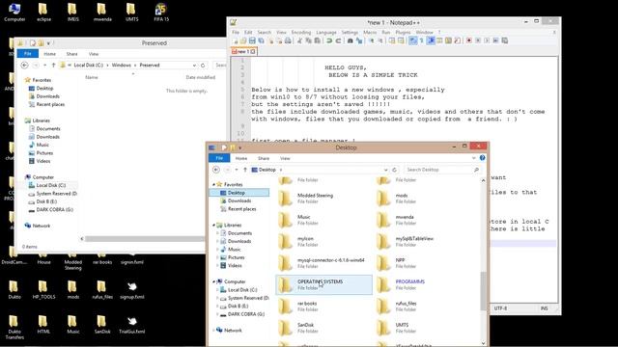The width and height of the screenshot is (618, 347).
Task: Open the Language menu in Notepad++
Action: coord(326,32)
